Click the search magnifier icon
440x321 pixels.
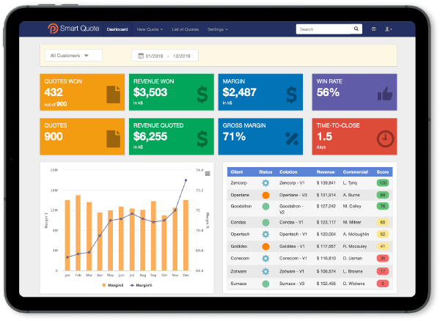click(356, 29)
